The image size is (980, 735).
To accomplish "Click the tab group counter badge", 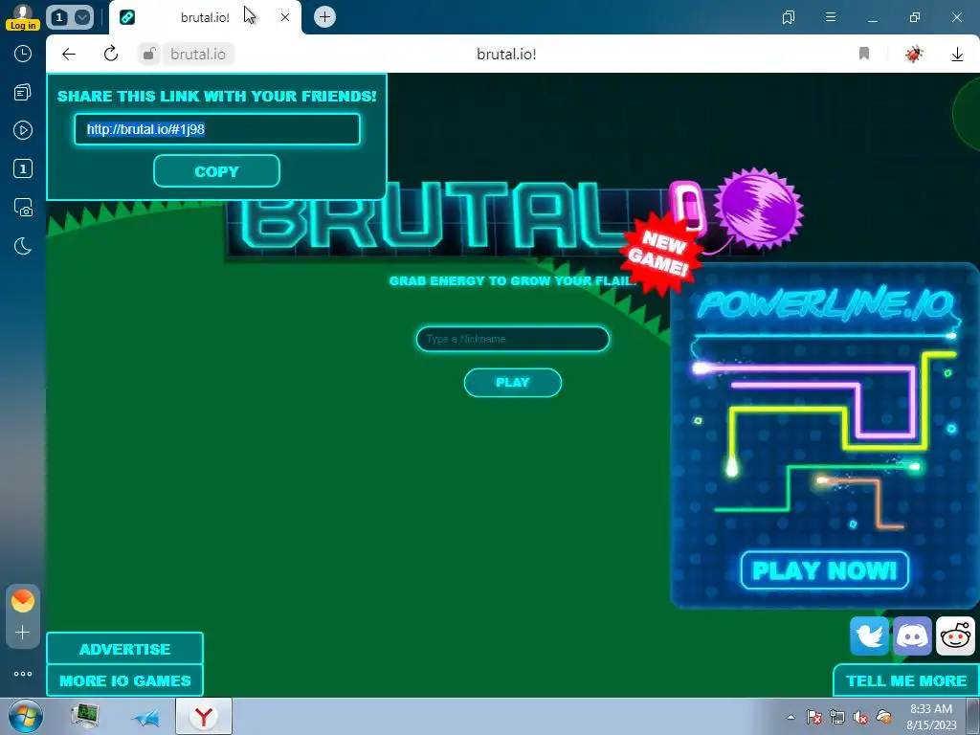I will pos(59,17).
